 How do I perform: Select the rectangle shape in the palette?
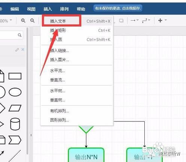pos(15,76)
